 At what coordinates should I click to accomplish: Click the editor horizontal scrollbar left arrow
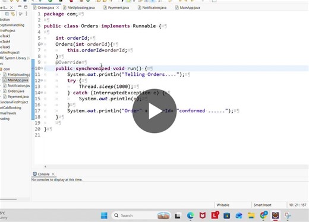(x=45, y=166)
